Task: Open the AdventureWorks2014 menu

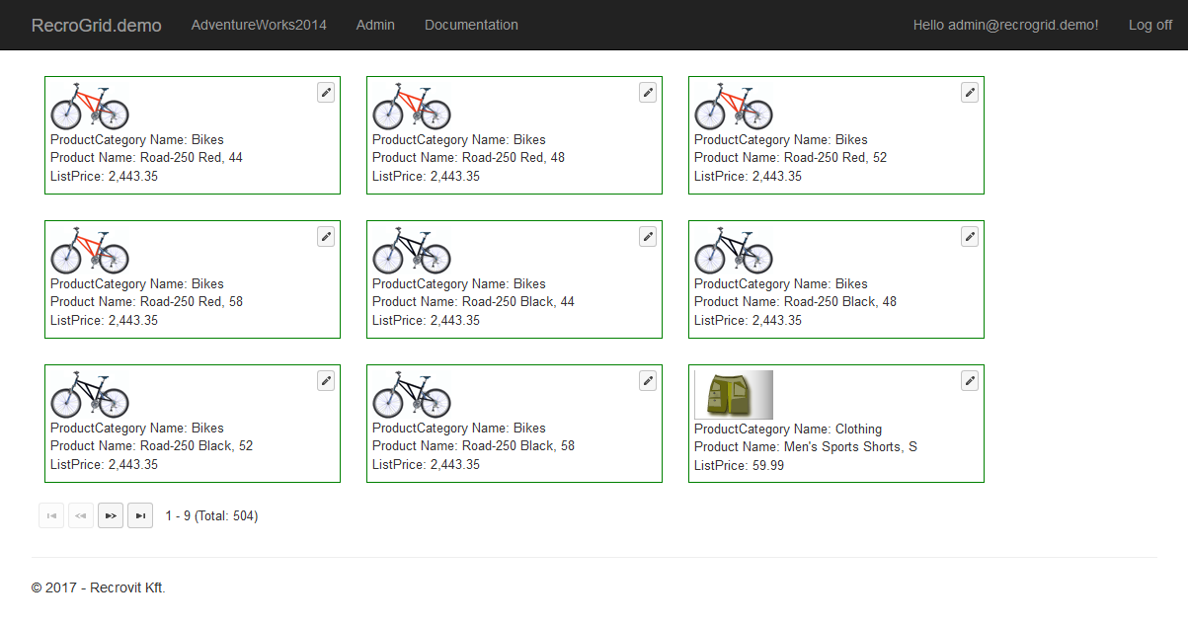Action: click(x=259, y=25)
